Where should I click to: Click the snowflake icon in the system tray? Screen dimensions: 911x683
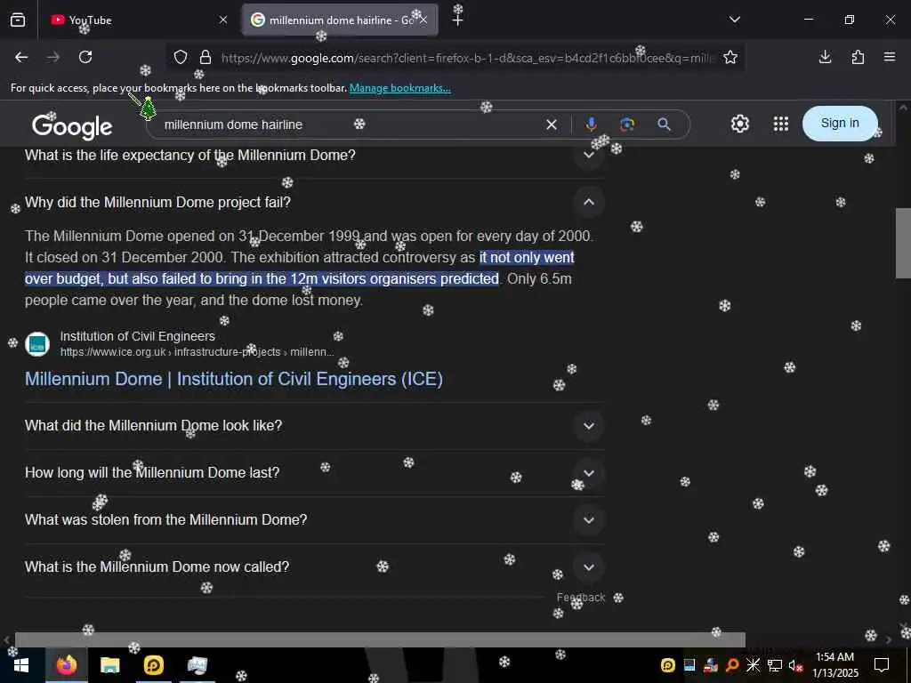pyautogui.click(x=753, y=665)
